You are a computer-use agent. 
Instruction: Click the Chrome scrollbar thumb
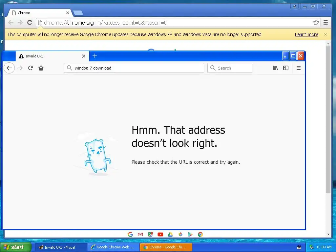click(328, 119)
